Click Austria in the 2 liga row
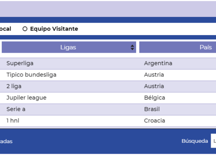The width and height of the screenshot is (216, 156). coord(154,86)
